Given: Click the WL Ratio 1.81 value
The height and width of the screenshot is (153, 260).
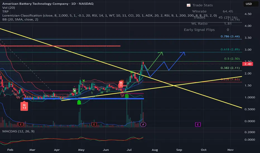Looking at the screenshot, I should coord(228,24).
